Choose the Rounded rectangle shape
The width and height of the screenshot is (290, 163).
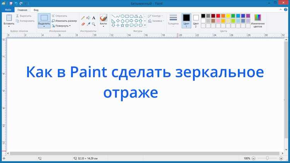[131, 16]
